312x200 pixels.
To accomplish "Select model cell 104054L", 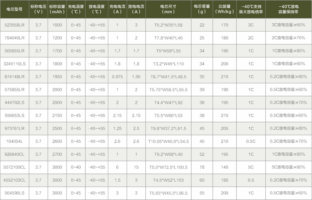I will pos(15,141).
